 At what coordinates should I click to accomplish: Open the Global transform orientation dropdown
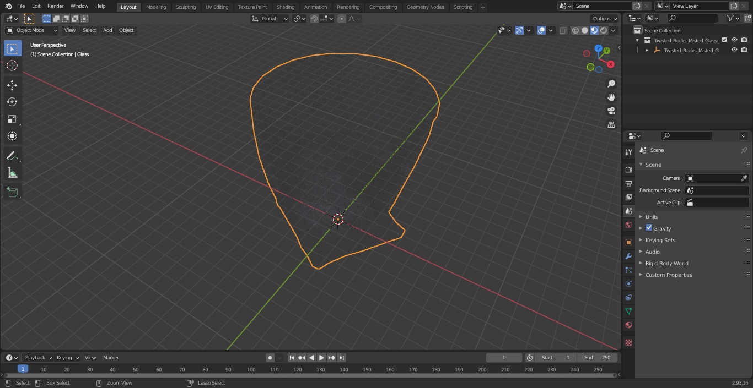[x=270, y=19]
